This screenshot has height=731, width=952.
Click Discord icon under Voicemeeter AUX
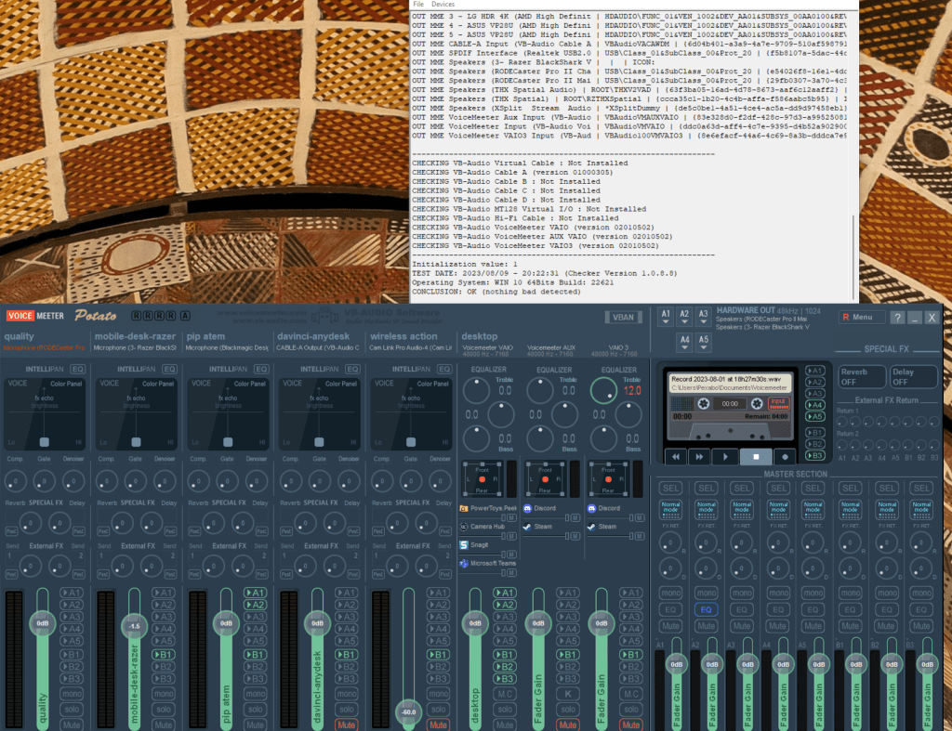tap(527, 508)
